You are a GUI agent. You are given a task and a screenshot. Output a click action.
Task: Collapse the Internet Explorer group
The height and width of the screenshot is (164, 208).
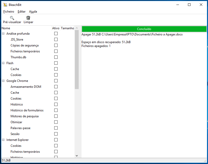(3, 140)
